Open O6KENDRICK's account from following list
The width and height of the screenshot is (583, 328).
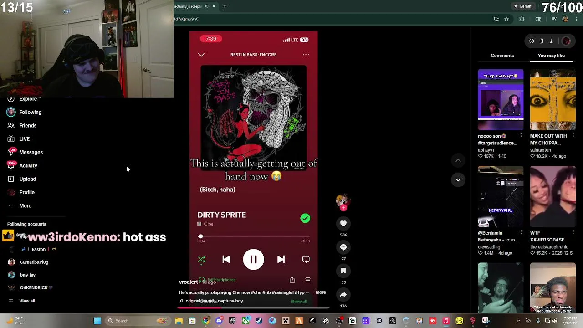click(30, 287)
